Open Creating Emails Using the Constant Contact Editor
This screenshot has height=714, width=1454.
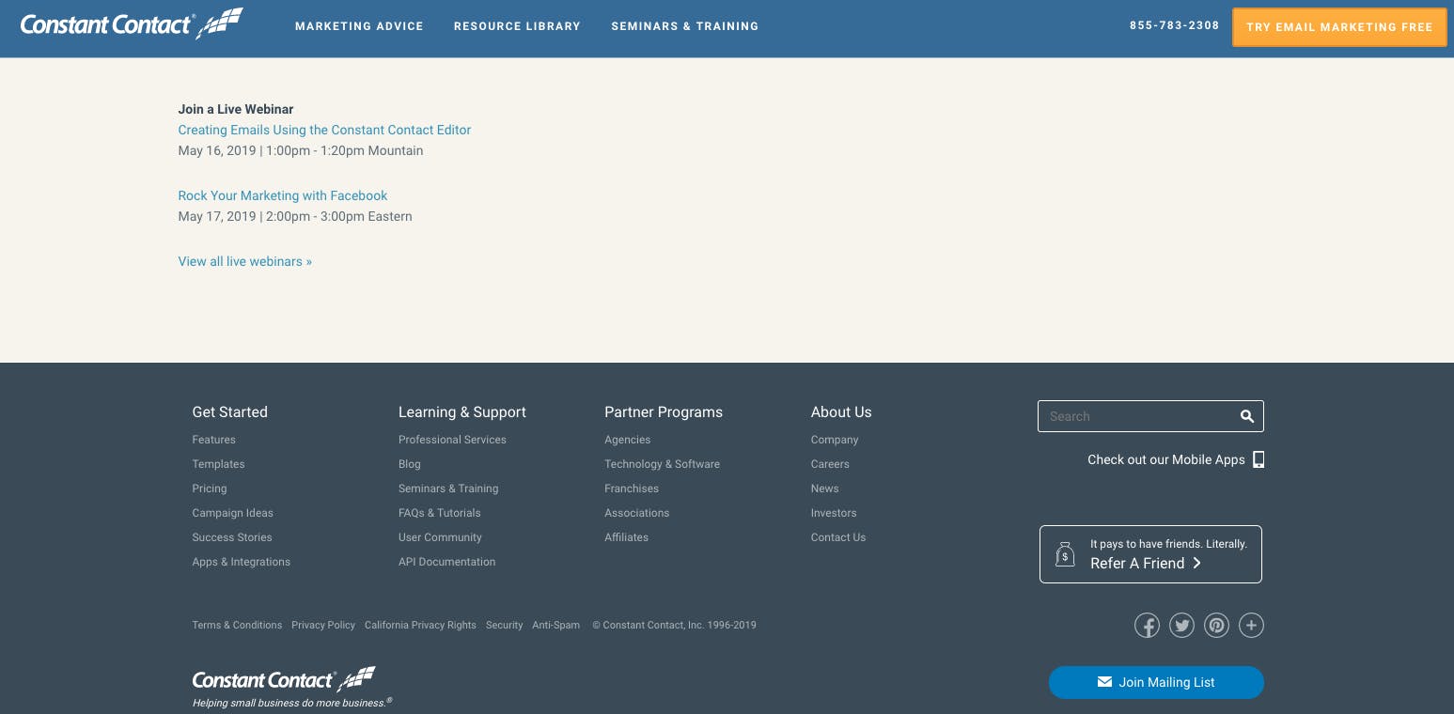324,130
